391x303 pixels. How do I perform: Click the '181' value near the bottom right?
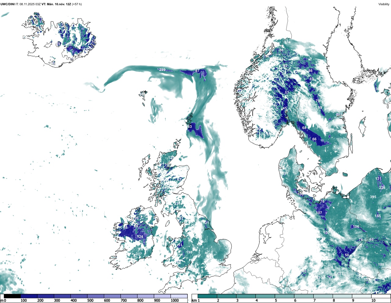340,274
